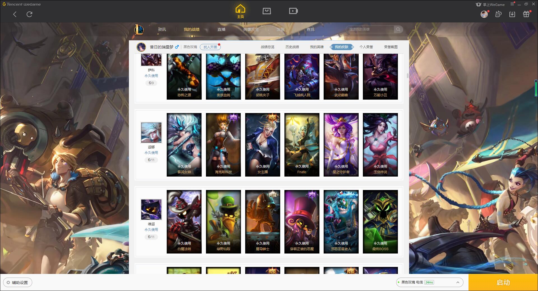The image size is (538, 291).
Task: Open the 暴风女神 skin card
Action: 184,145
